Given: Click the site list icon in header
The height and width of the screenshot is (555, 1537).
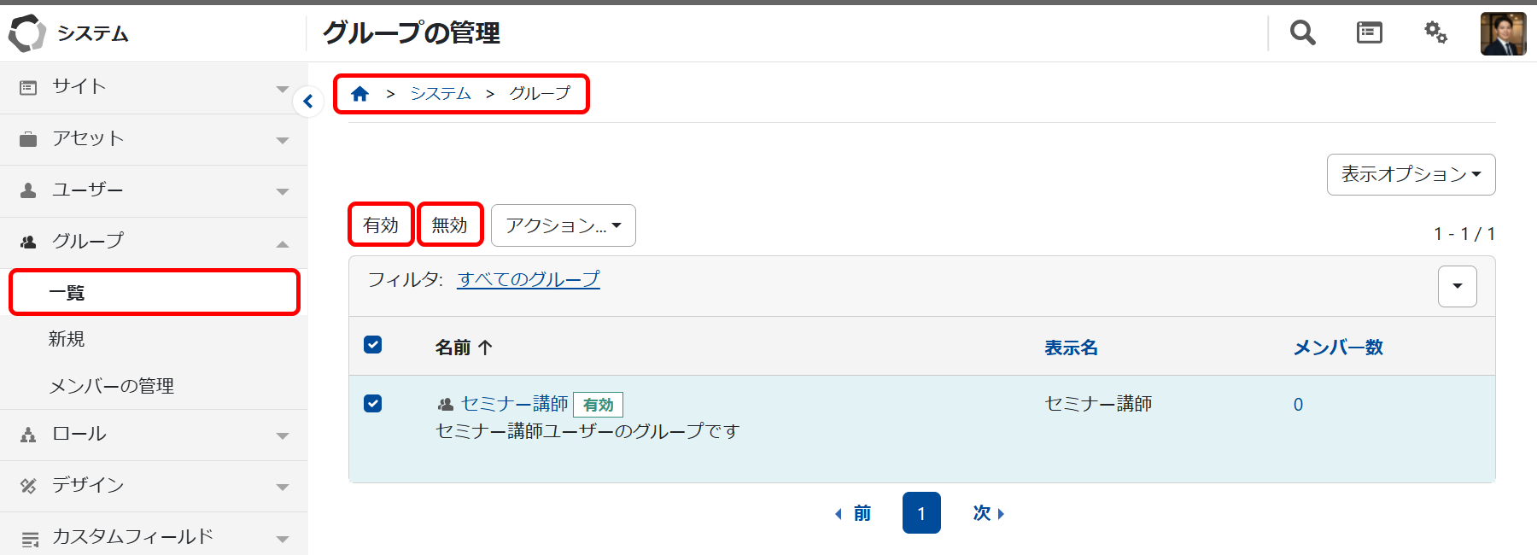Looking at the screenshot, I should 1369,32.
